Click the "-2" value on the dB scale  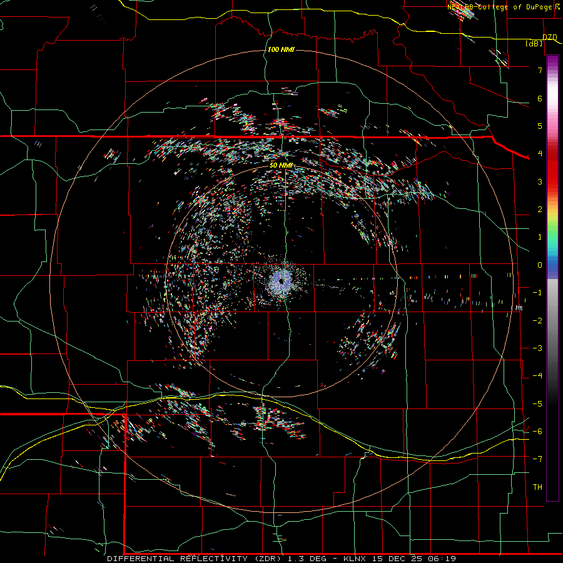point(537,321)
